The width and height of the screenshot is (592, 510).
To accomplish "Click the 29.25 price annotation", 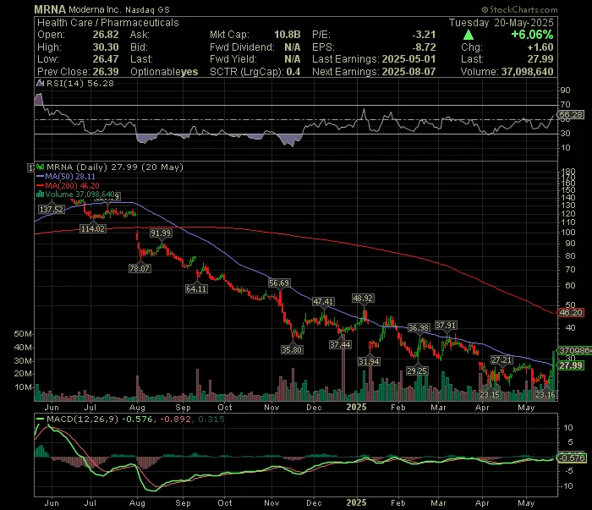I will point(417,371).
